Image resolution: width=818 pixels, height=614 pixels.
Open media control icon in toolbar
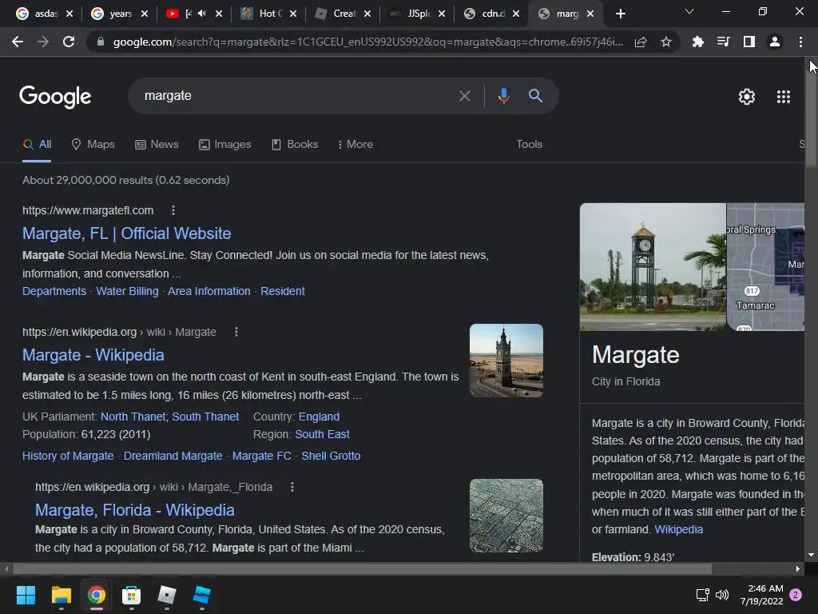[x=723, y=42]
